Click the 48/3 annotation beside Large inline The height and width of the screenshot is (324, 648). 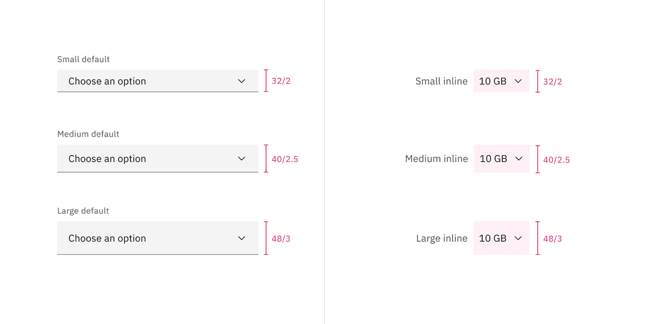[552, 238]
